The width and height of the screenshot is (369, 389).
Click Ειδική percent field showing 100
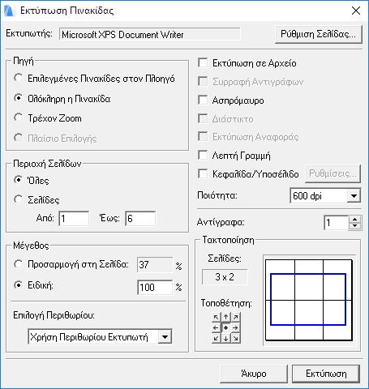(x=155, y=287)
